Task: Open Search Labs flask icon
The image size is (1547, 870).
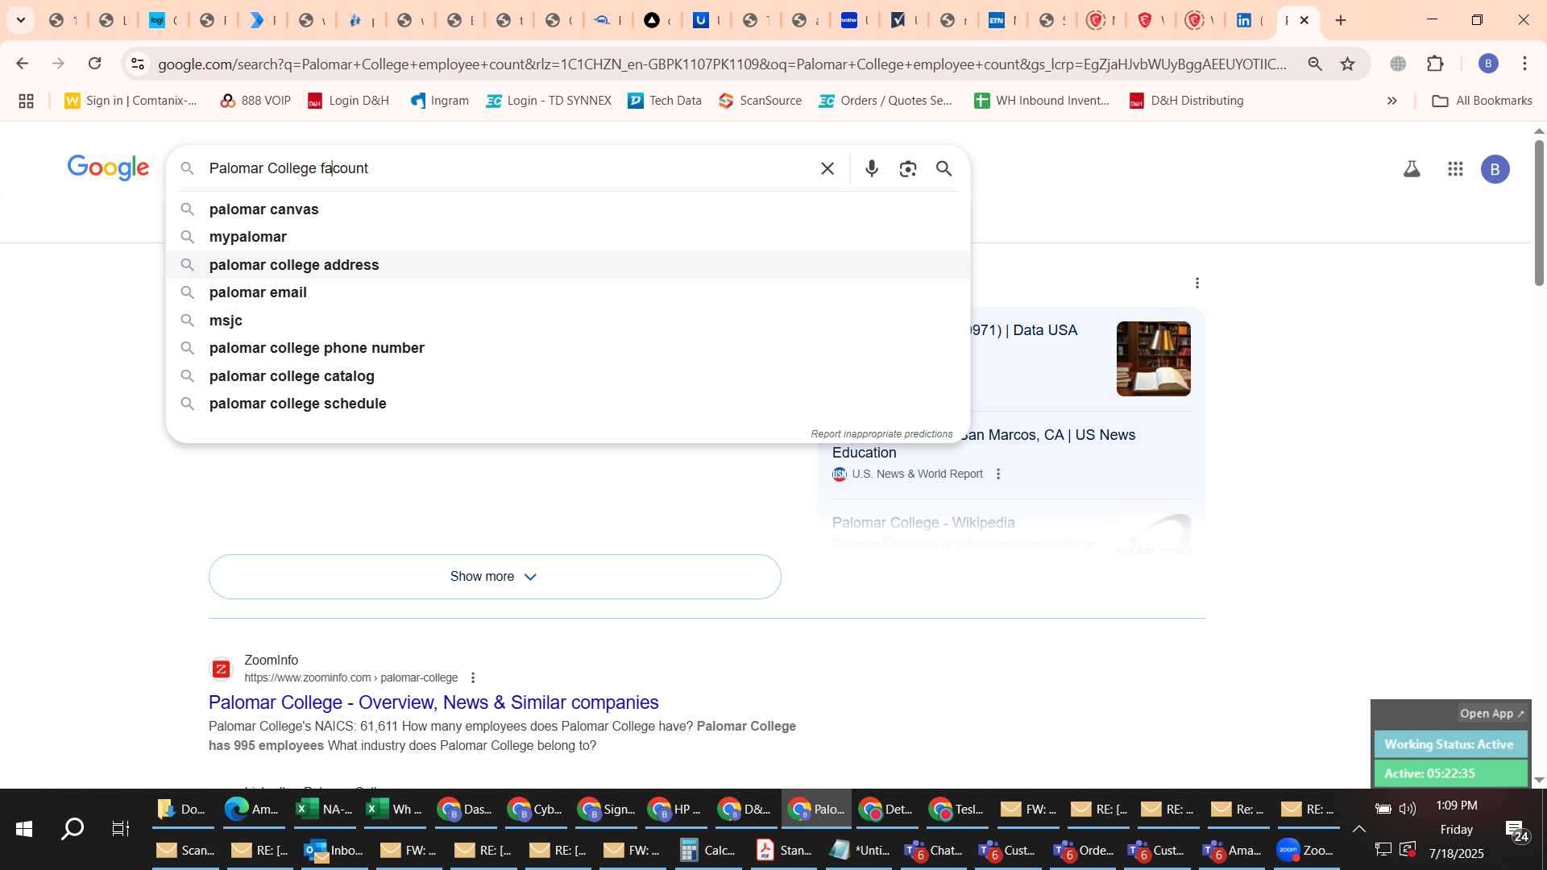Action: click(1412, 169)
